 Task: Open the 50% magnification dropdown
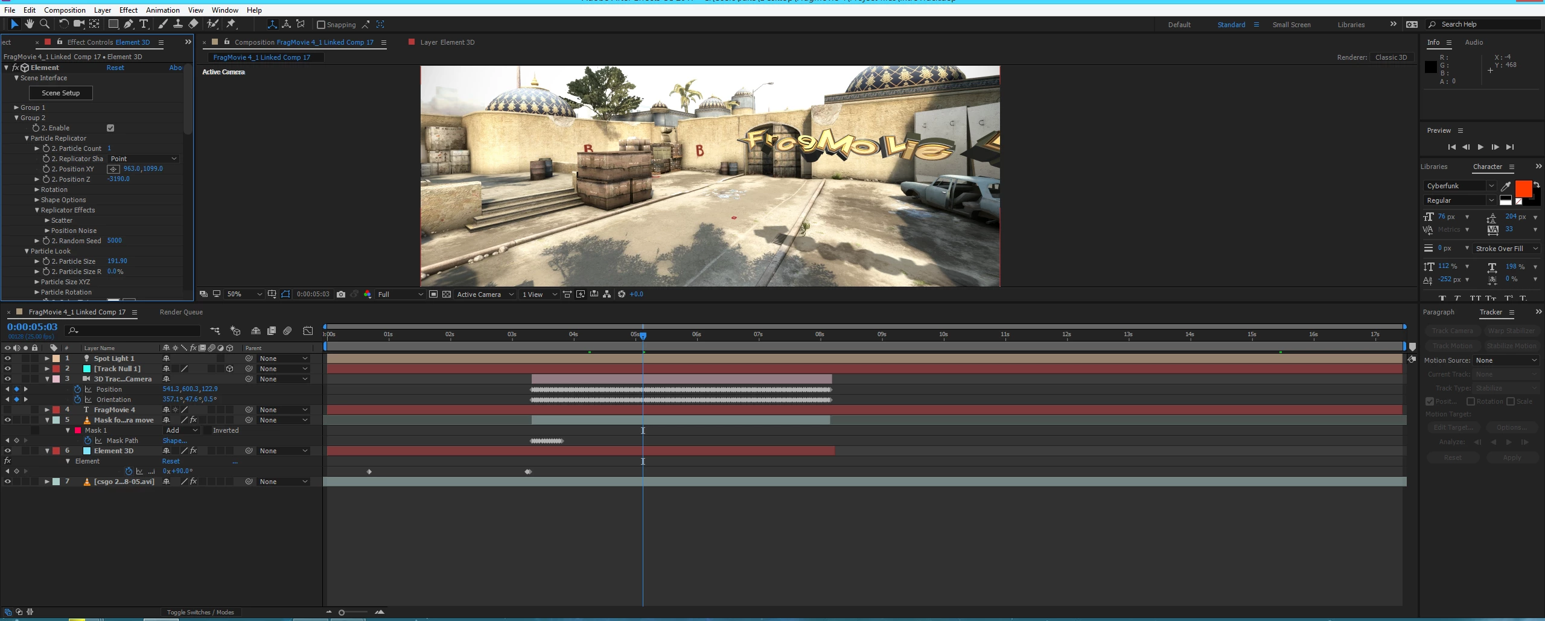click(x=244, y=295)
